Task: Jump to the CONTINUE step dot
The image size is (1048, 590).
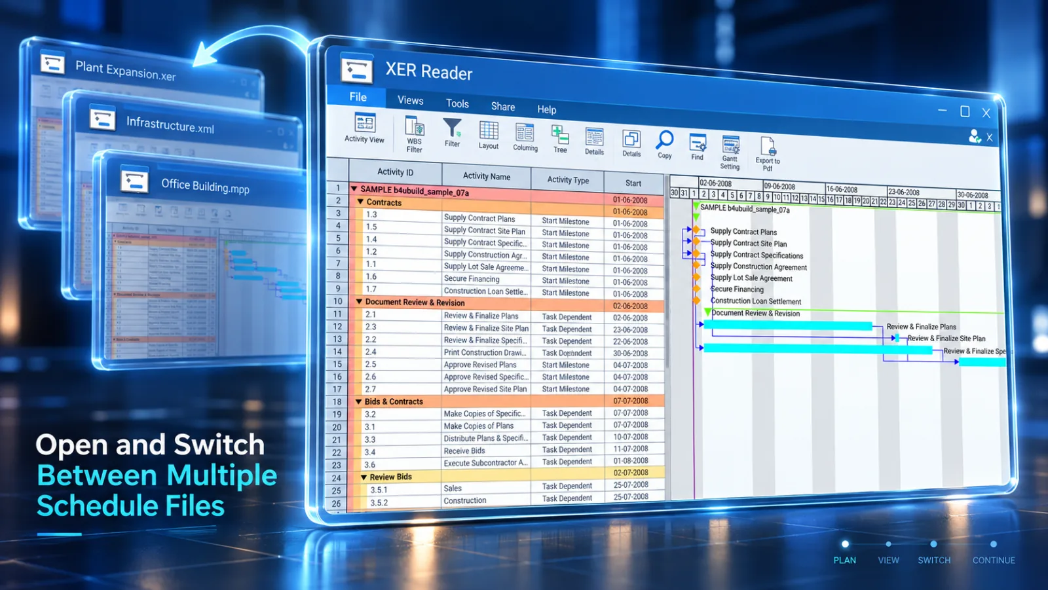Action: [x=994, y=544]
